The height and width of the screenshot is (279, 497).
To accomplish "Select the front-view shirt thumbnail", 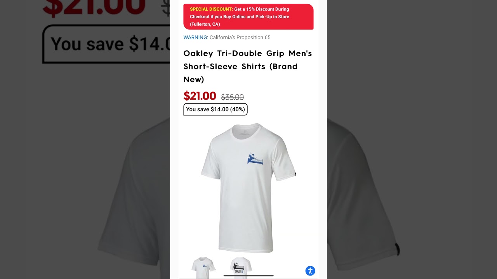I will pos(203,267).
